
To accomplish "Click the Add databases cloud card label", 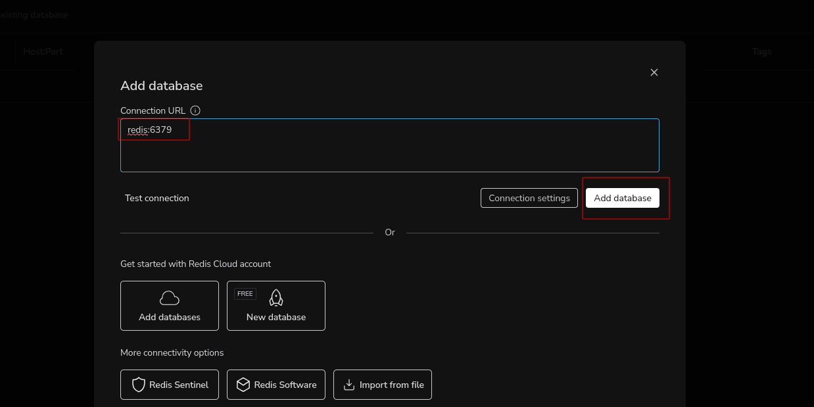I will pyautogui.click(x=170, y=317).
